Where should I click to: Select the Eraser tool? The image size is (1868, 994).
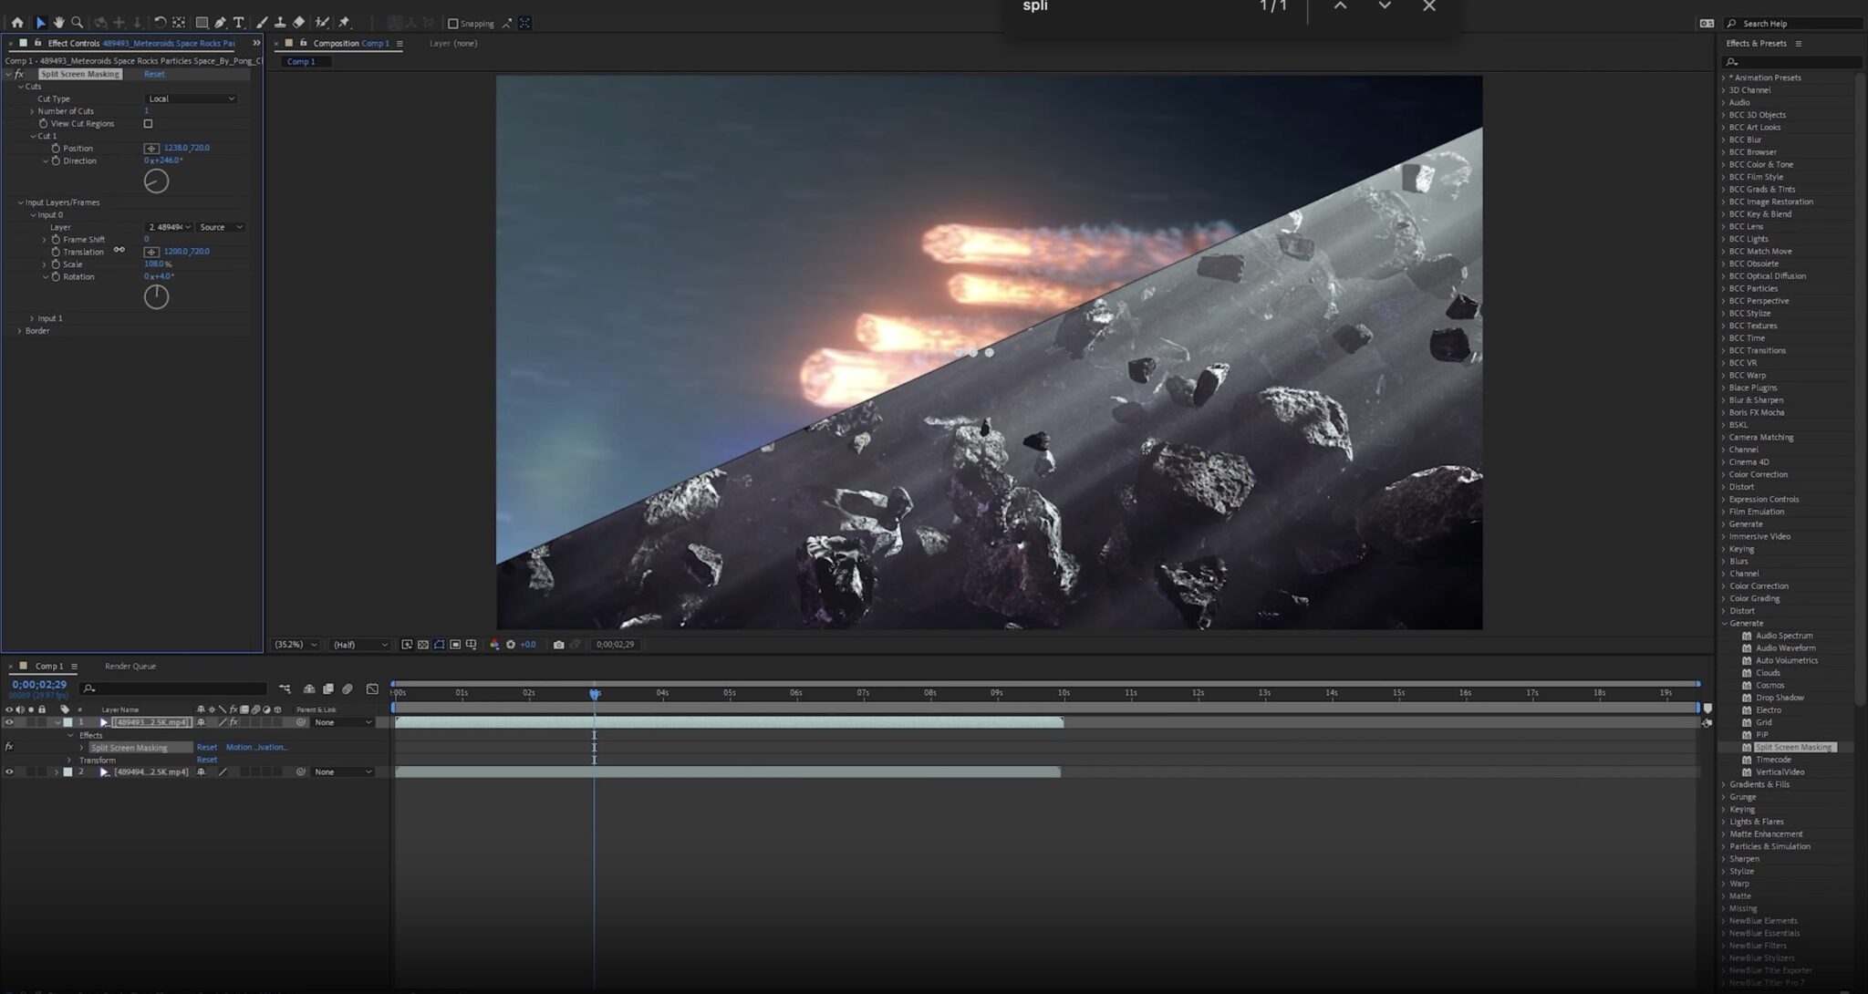[298, 23]
